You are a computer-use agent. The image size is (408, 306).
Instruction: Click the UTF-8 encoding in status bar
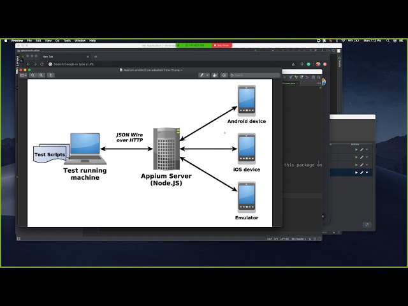coord(284,238)
